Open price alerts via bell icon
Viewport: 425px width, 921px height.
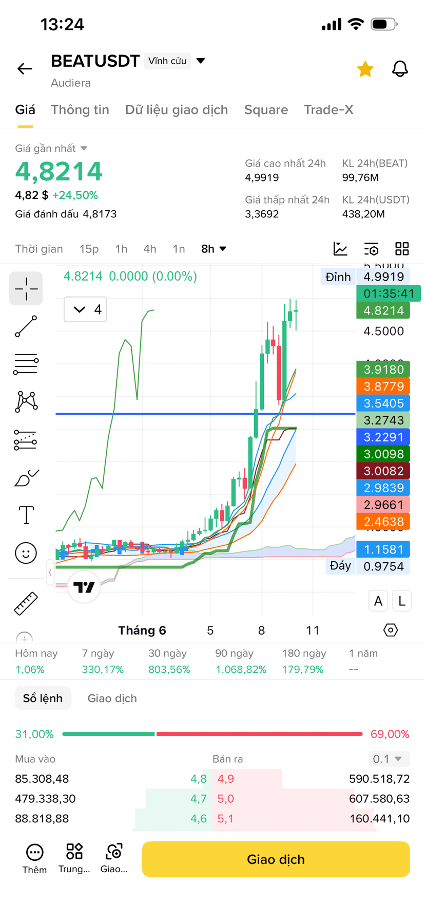400,69
